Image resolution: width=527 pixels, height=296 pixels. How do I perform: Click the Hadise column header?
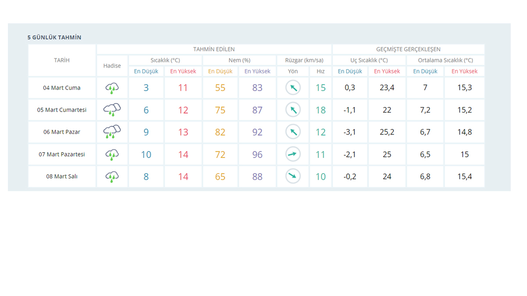coord(112,66)
